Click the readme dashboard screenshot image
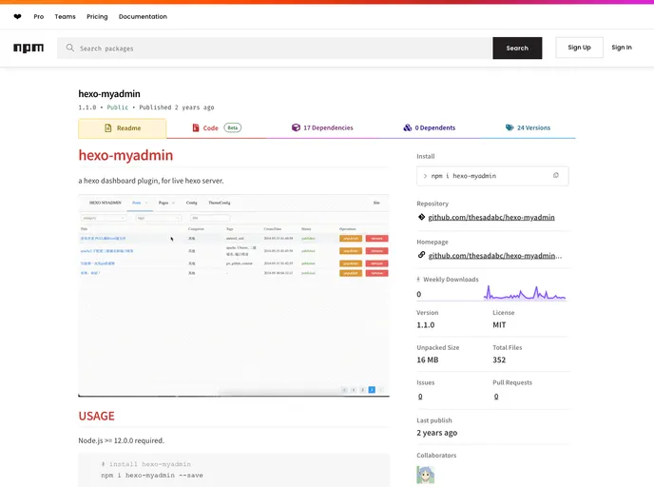Viewport: 654px width, 487px height. (x=234, y=295)
